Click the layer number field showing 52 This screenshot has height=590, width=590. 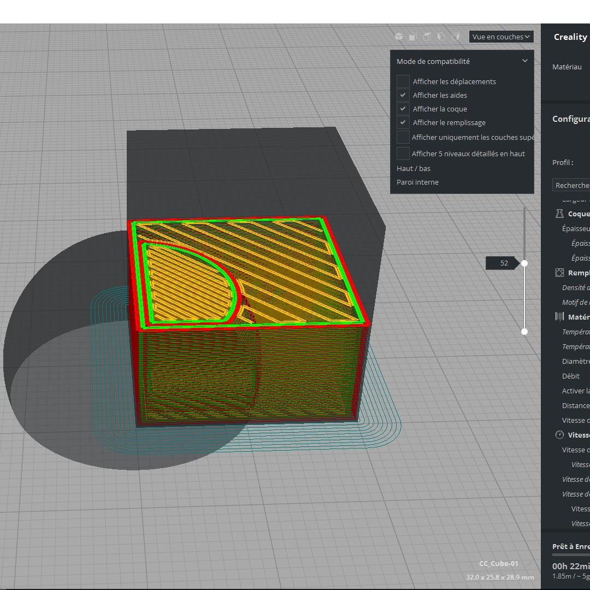[x=503, y=263]
